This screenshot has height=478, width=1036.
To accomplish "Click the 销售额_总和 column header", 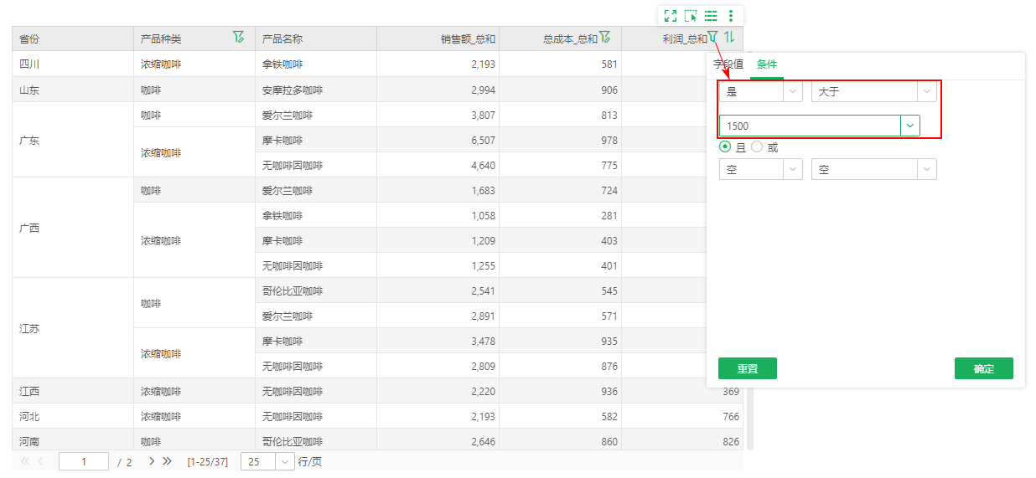I will pyautogui.click(x=438, y=39).
